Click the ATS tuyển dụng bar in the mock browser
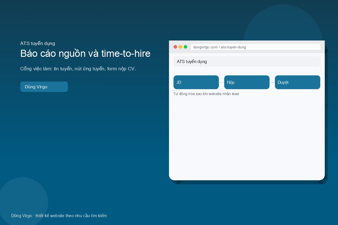 click(x=247, y=62)
